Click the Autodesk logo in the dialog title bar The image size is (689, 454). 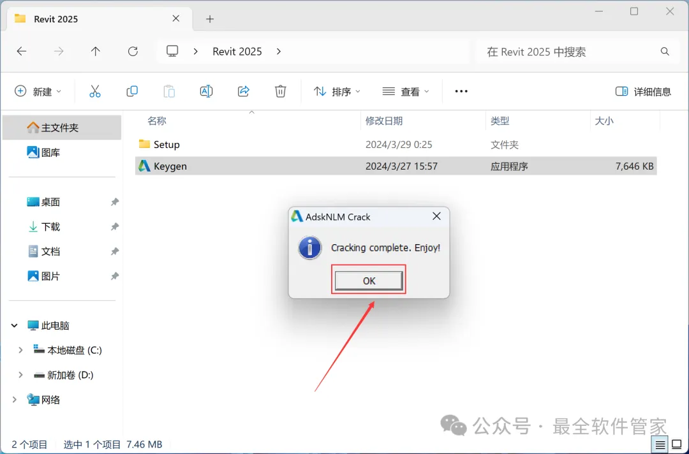click(x=297, y=216)
